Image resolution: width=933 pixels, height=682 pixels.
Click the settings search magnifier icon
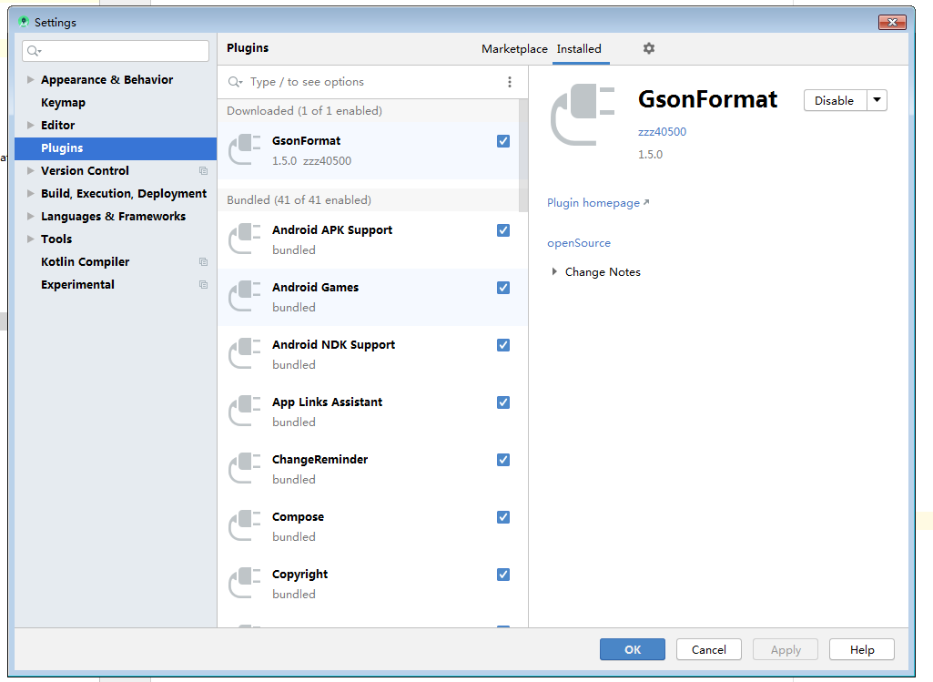tap(34, 51)
